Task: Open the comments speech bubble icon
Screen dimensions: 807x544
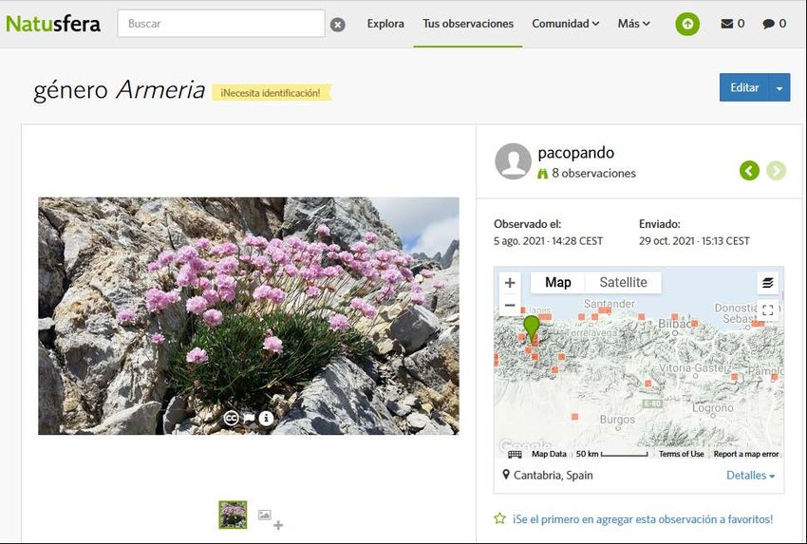Action: (x=768, y=24)
